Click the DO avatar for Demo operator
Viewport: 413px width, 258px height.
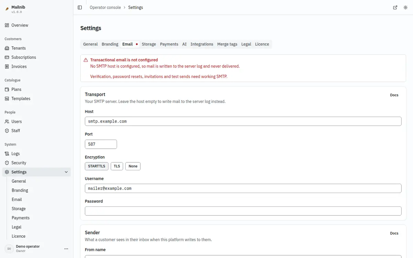click(x=9, y=249)
